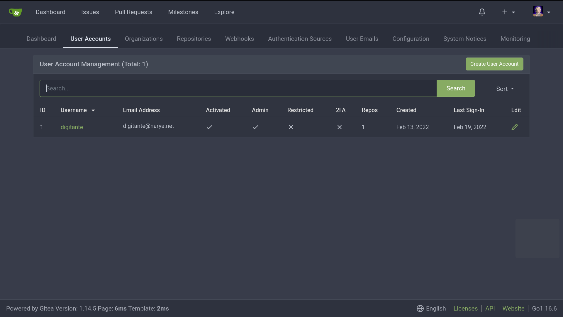Open the Authentication Sources tab
Viewport: 563px width, 317px height.
point(300,39)
